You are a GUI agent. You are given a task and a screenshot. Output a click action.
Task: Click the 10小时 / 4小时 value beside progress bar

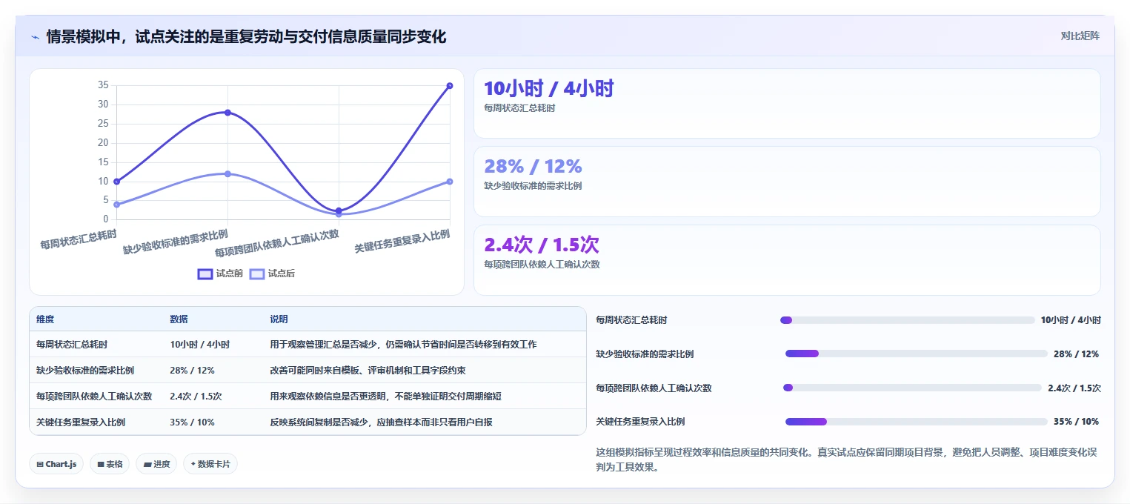1071,320
